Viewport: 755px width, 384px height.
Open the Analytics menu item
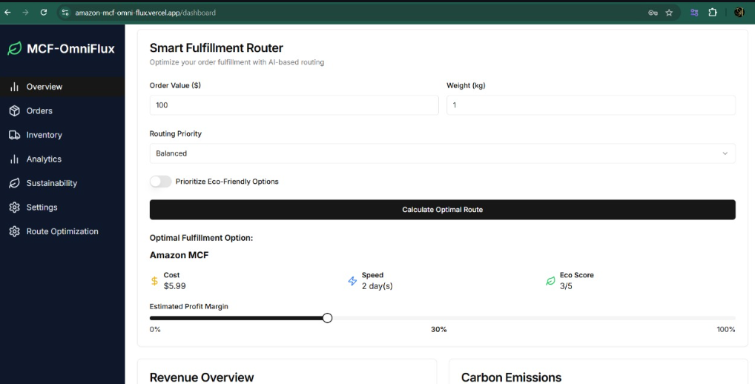pos(62,159)
